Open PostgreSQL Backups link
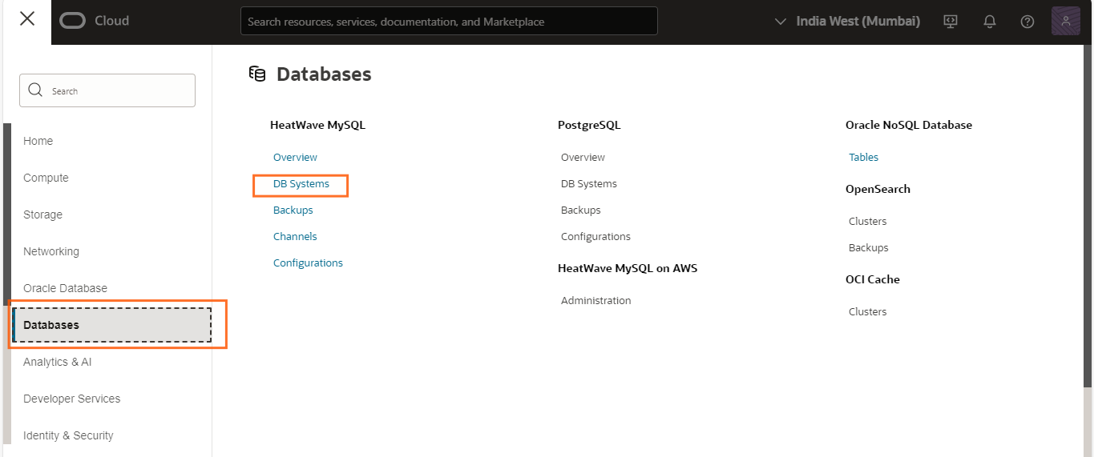Screen dimensions: 1094x457 coord(580,210)
